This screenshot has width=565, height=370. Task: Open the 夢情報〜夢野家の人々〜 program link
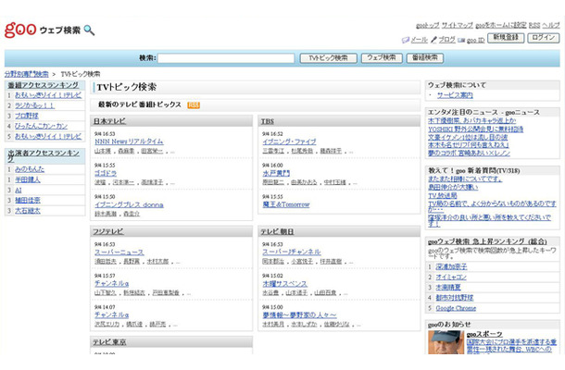[x=299, y=315]
